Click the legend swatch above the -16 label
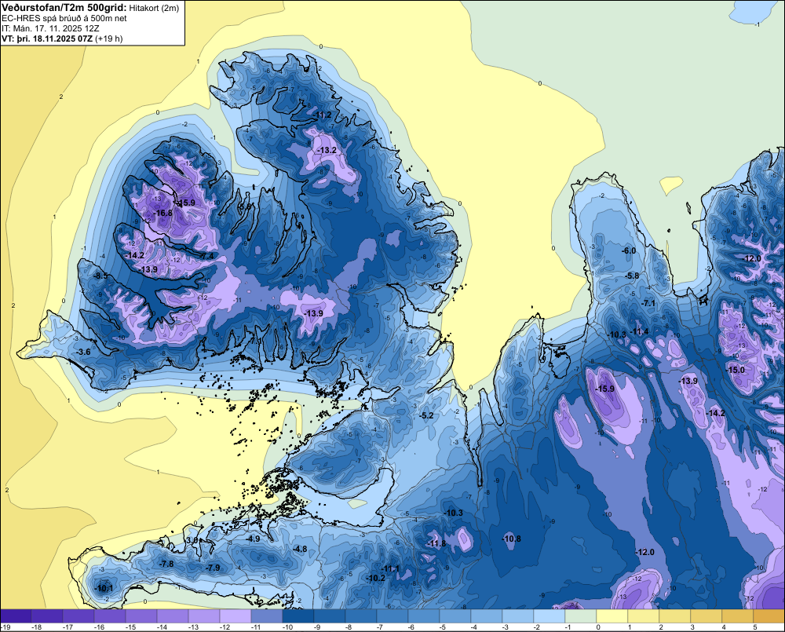 coord(110,616)
